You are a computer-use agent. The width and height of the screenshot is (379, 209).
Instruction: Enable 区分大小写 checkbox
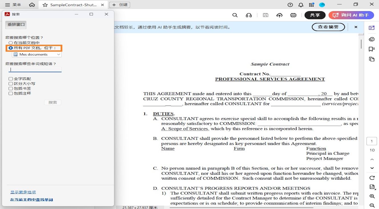click(11, 84)
